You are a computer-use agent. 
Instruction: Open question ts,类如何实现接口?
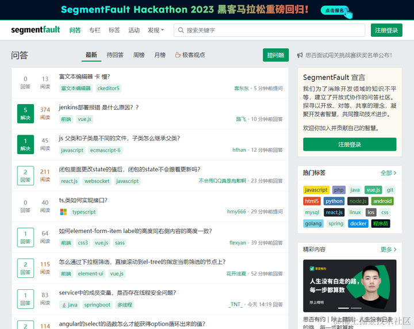click(83, 200)
